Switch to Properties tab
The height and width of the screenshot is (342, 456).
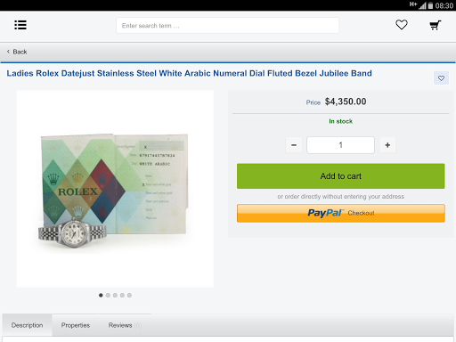tap(76, 325)
